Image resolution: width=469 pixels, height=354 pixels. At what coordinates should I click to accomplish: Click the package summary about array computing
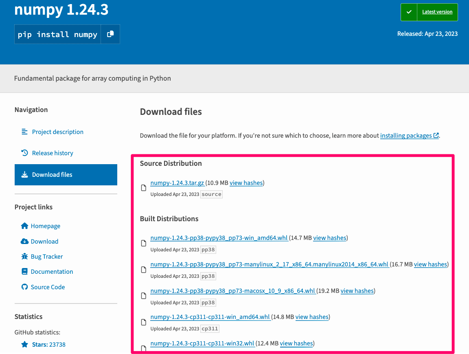(92, 78)
